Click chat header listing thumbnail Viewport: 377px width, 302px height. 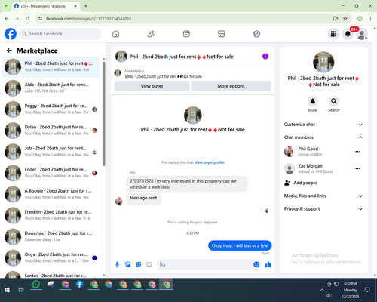tap(121, 57)
